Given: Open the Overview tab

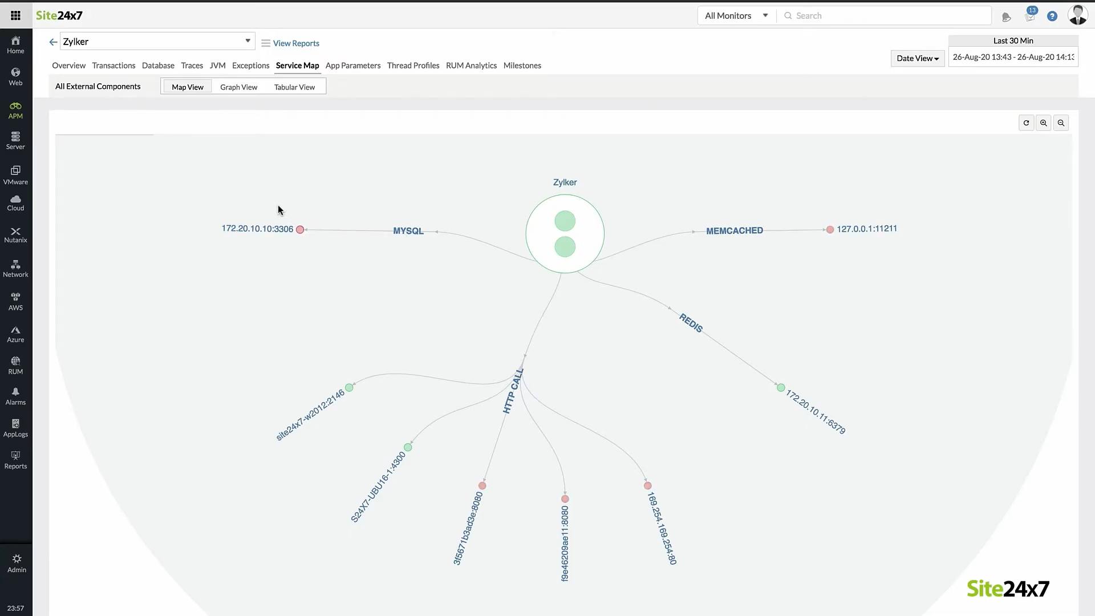Looking at the screenshot, I should [x=68, y=66].
